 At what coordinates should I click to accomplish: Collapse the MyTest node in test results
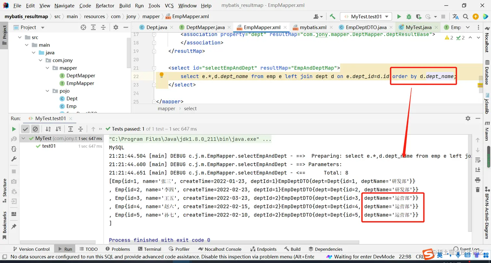point(24,138)
